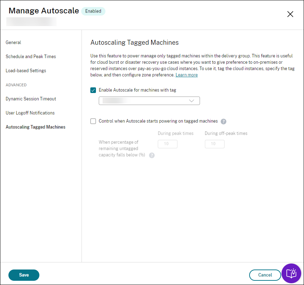Switch to the General settings page
Screen dimensions: 304x285
[x=13, y=42]
